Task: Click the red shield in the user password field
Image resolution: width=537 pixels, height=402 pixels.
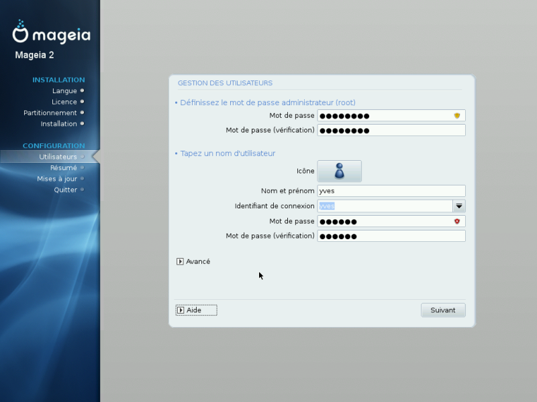Action: point(457,221)
